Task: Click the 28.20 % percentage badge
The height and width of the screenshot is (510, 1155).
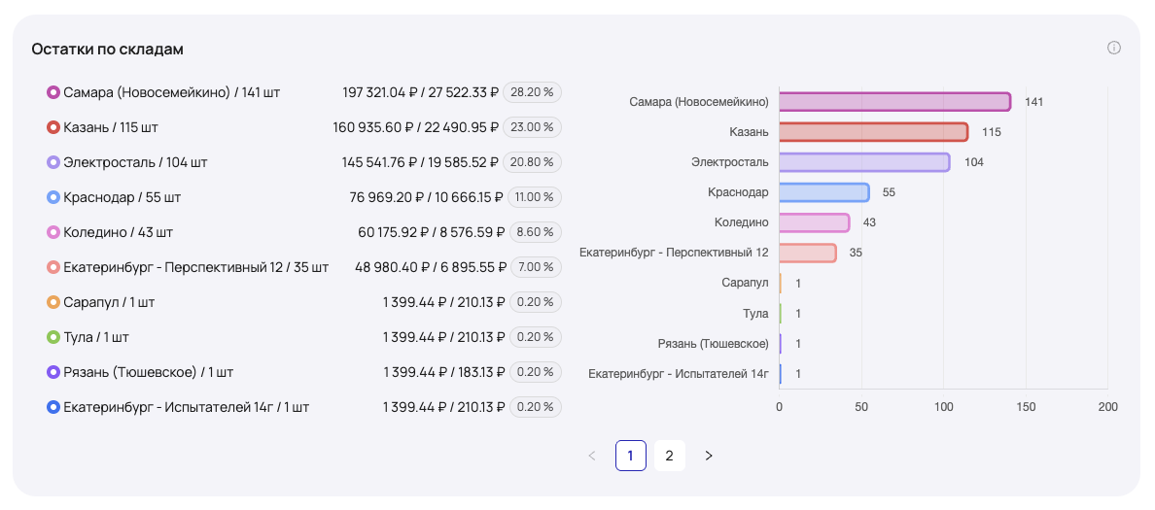Action: 533,92
